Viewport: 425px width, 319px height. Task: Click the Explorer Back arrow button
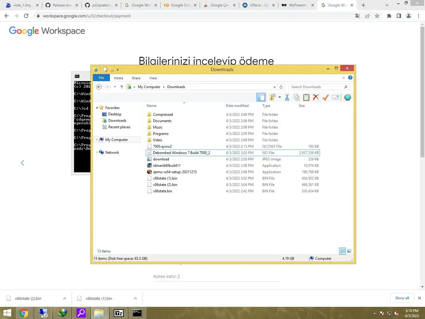99,87
